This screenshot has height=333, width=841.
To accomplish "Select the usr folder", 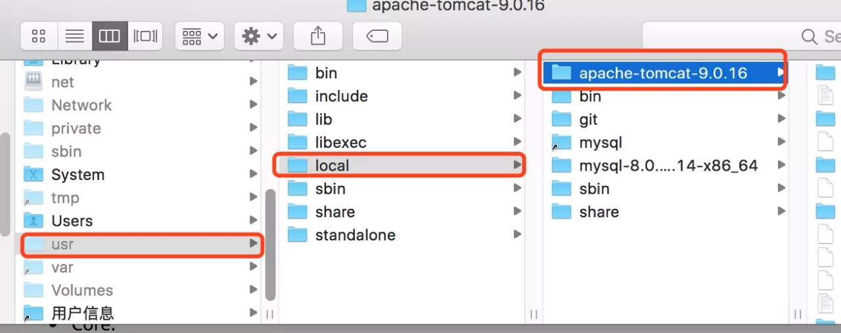I will [139, 244].
